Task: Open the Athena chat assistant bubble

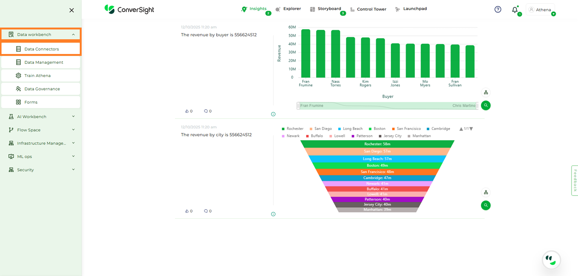Action: [x=551, y=260]
